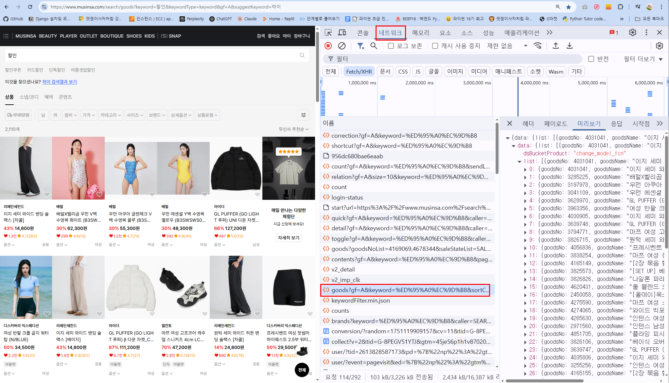Switch to the 스냅/코디 results tab
Screen dimensions: 669x383
(x=29, y=97)
